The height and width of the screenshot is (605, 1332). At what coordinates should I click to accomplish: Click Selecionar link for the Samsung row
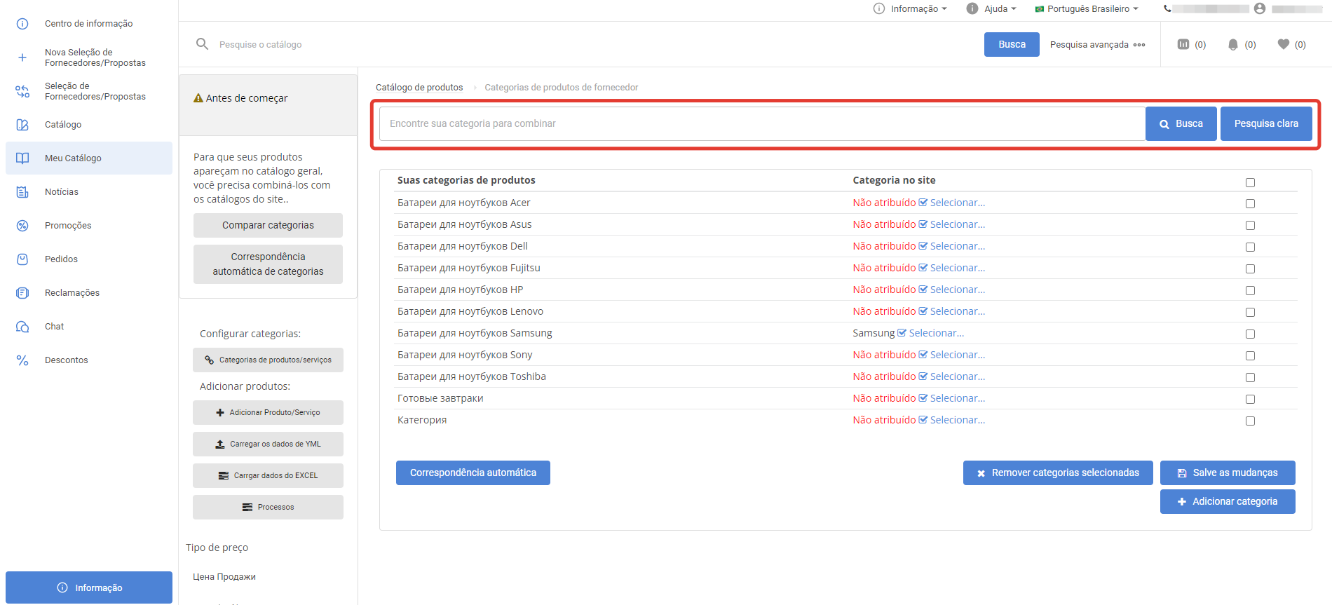tap(936, 333)
